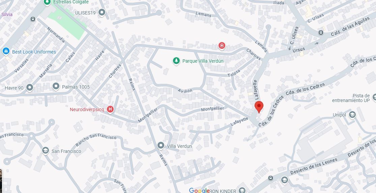Image resolution: width=376 pixels, height=193 pixels.
Task: Open the Parque Villa Verdún label
Action: pos(203,61)
